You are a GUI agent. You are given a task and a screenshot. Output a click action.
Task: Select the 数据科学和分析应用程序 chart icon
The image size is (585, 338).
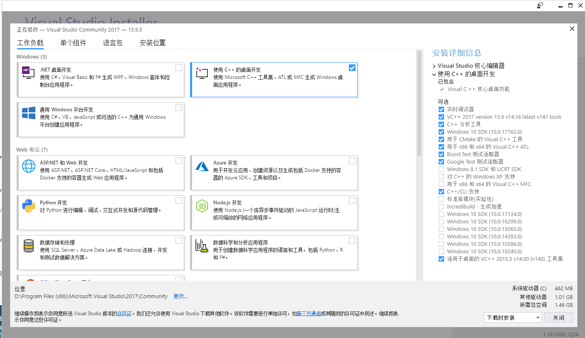click(x=202, y=246)
